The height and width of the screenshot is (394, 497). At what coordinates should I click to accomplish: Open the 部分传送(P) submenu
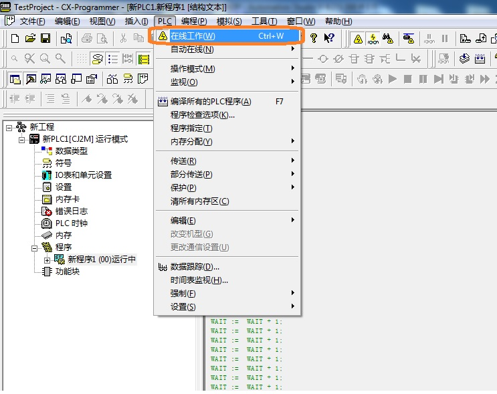click(227, 174)
